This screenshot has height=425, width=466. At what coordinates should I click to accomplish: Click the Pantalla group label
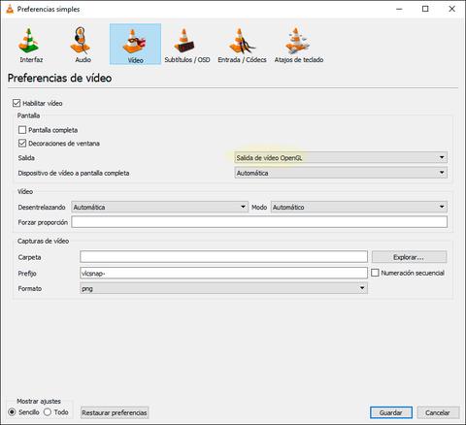pyautogui.click(x=29, y=115)
